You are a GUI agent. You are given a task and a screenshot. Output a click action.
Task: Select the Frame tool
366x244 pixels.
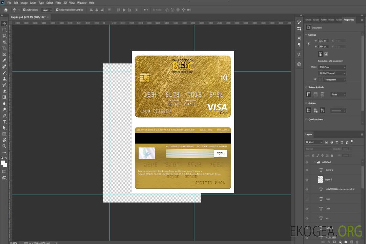4,54
